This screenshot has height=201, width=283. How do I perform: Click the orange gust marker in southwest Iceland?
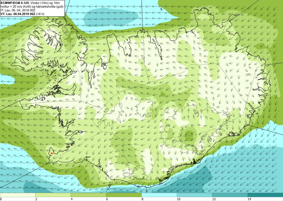pyautogui.click(x=52, y=153)
